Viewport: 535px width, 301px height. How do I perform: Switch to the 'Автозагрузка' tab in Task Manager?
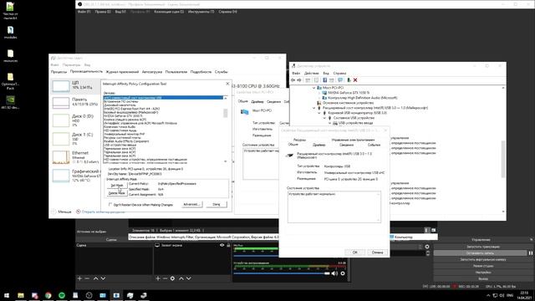152,72
